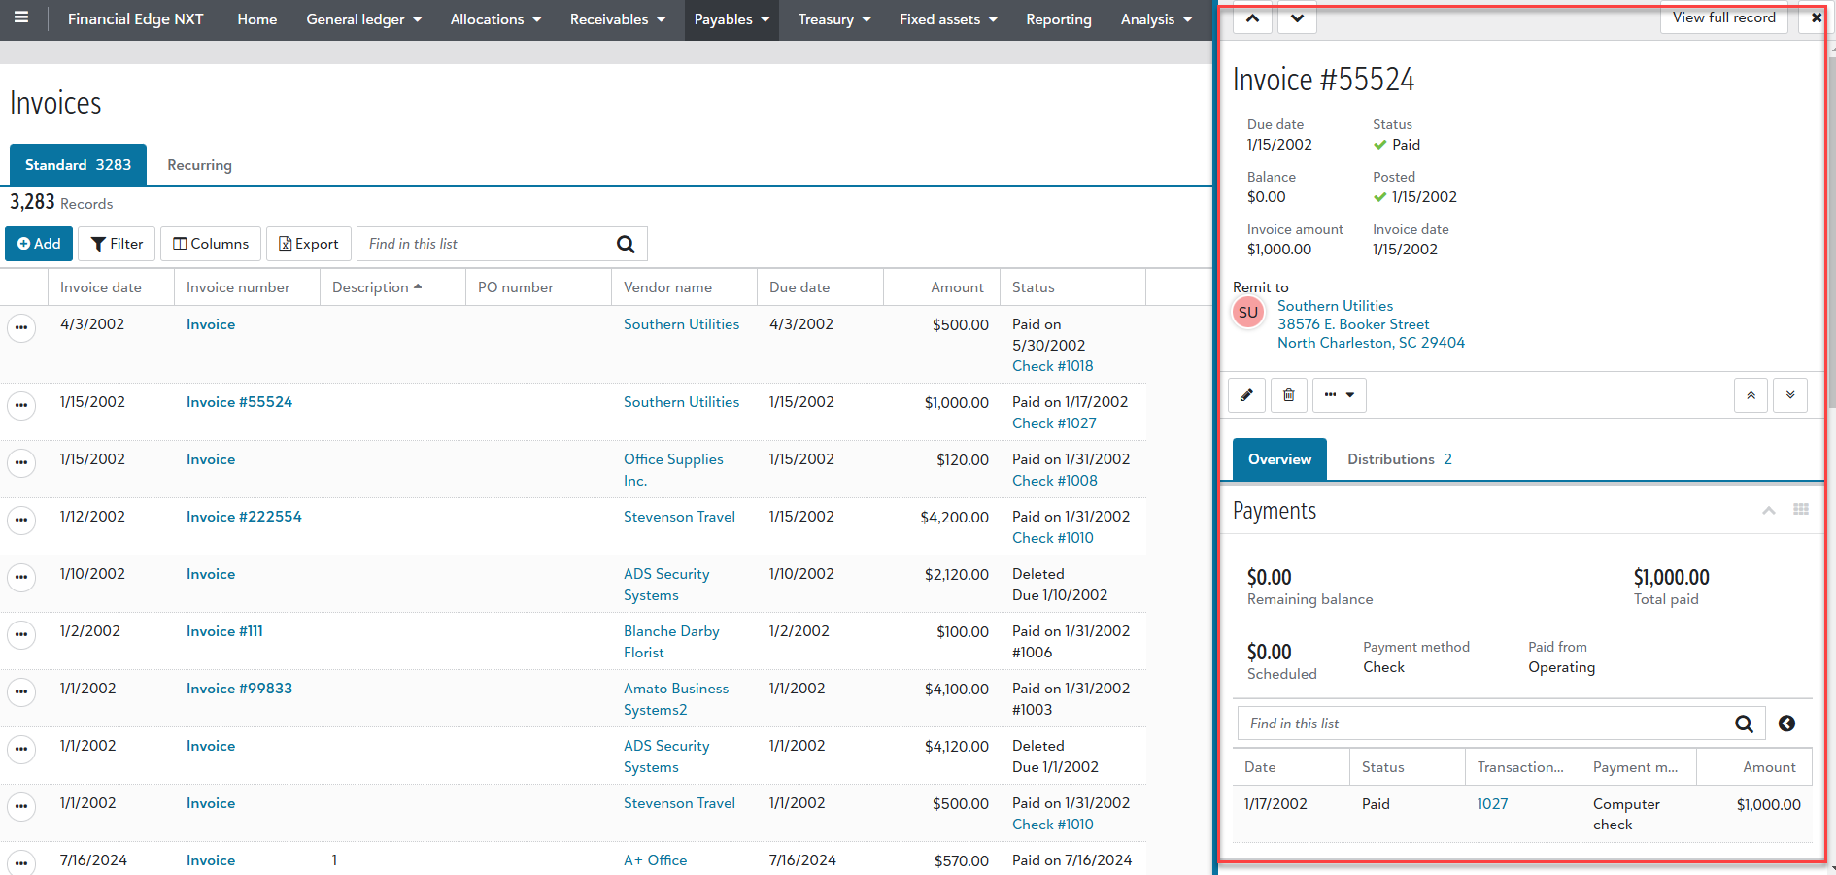
Task: Delete the invoice with trash icon
Action: [1289, 395]
